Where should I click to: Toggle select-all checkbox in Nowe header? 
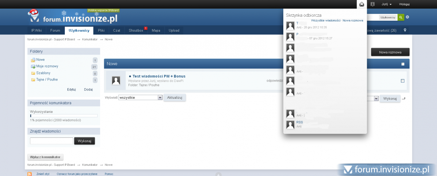[403, 64]
